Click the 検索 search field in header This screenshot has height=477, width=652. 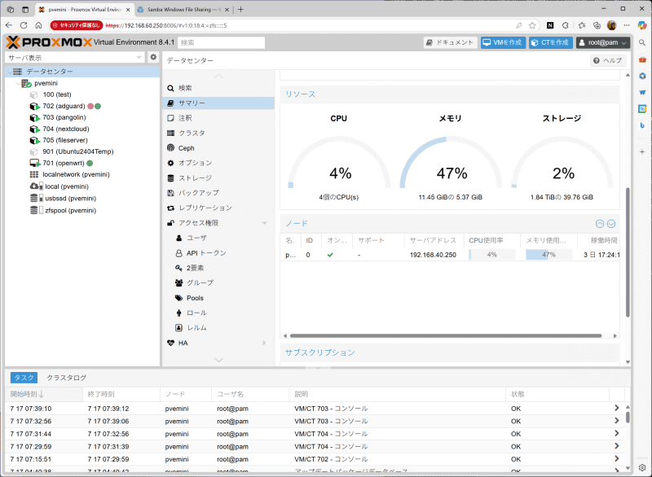(221, 42)
